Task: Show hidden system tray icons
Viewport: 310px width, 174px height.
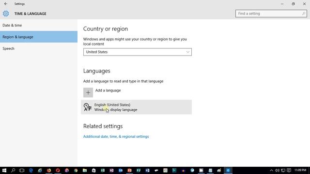Action: (x=271, y=170)
